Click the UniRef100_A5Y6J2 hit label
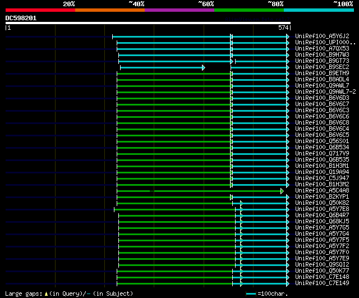Image resolution: width=359 pixels, height=298 pixels. [322, 36]
